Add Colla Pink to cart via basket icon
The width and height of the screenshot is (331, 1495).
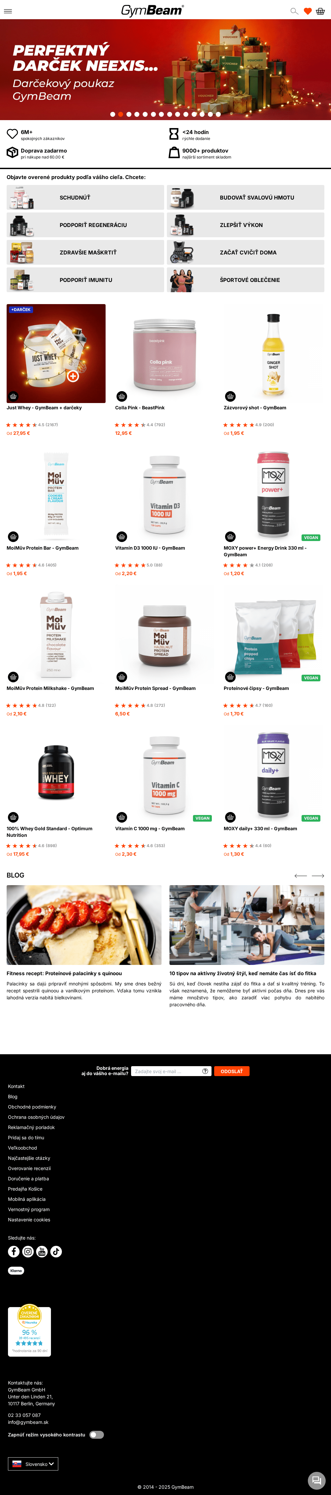click(x=121, y=396)
